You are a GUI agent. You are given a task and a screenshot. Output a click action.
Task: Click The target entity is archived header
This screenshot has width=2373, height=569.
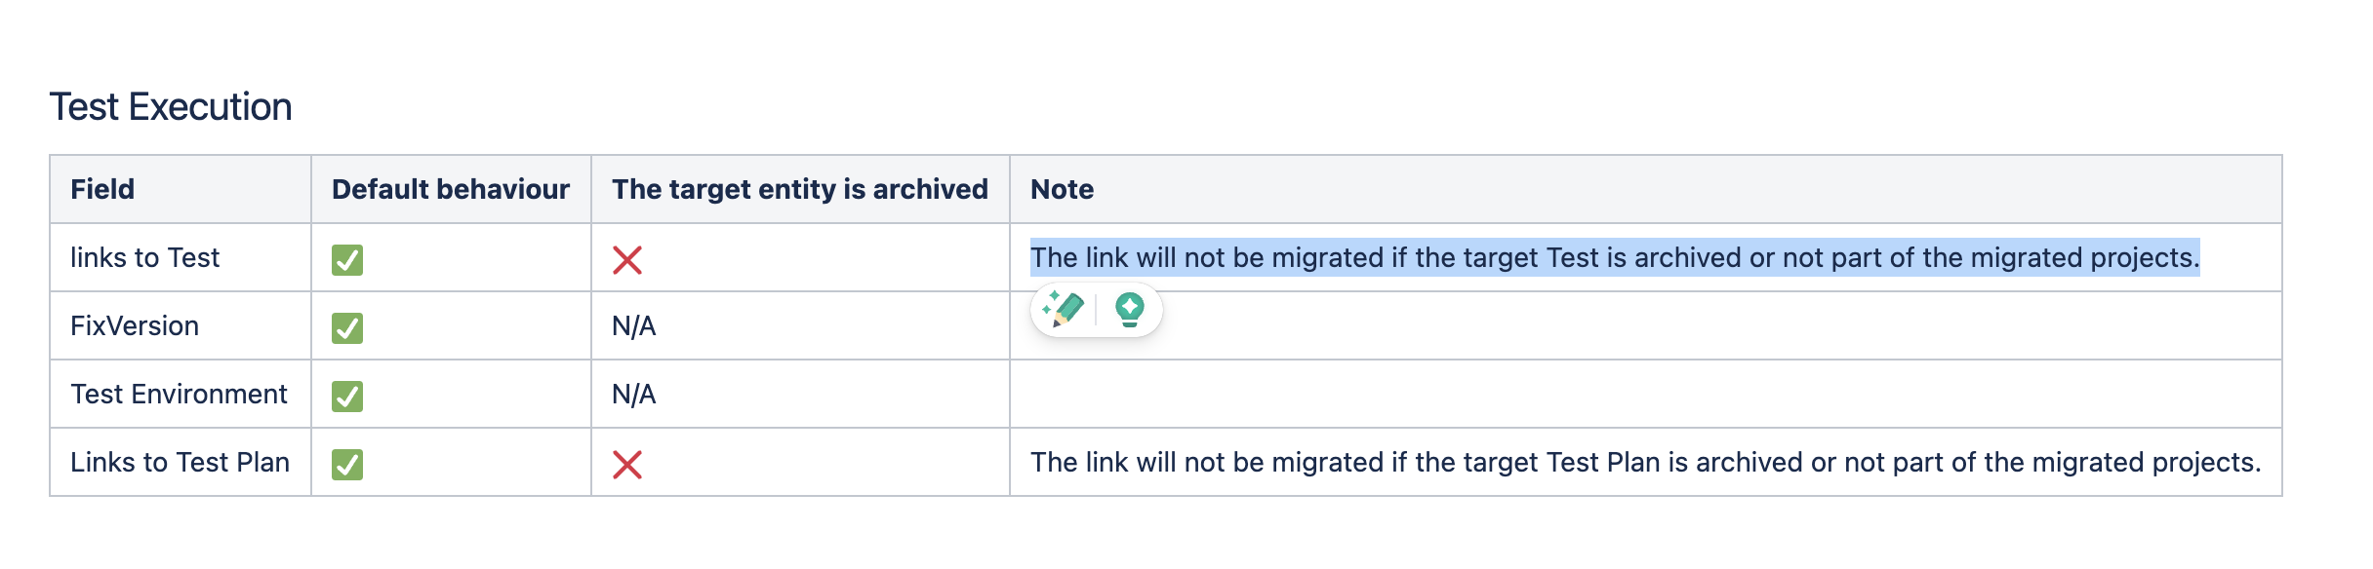pyautogui.click(x=800, y=189)
